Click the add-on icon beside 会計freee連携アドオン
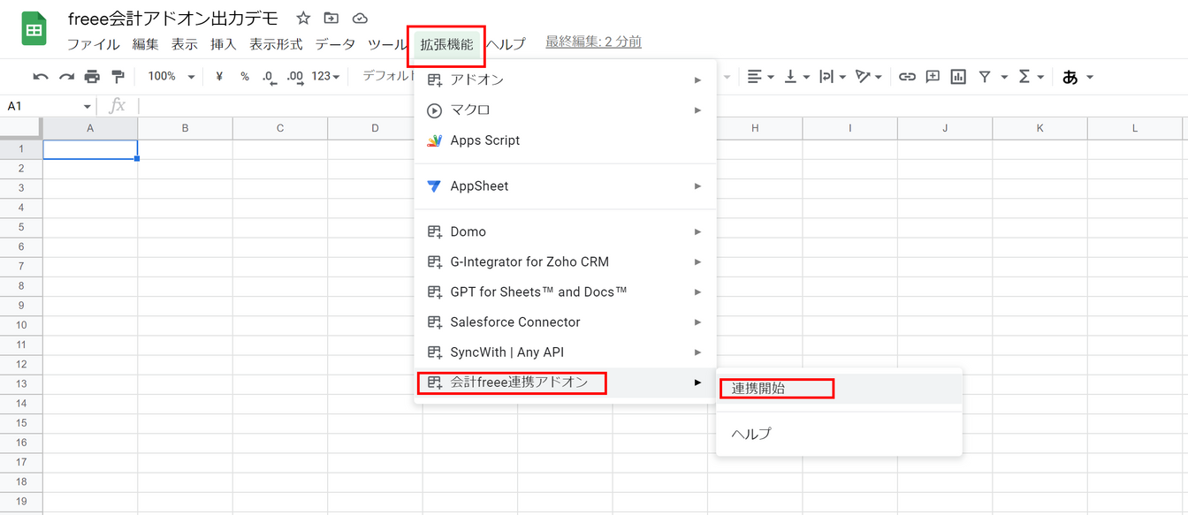Viewport: 1188px width, 515px height. (x=434, y=382)
